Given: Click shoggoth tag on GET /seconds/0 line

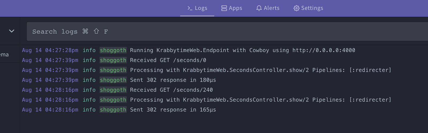Looking at the screenshot, I should [113, 60].
